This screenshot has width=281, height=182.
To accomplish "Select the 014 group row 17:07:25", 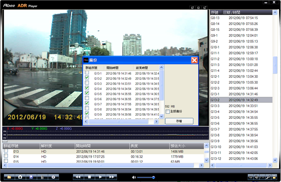I will coord(104,157).
